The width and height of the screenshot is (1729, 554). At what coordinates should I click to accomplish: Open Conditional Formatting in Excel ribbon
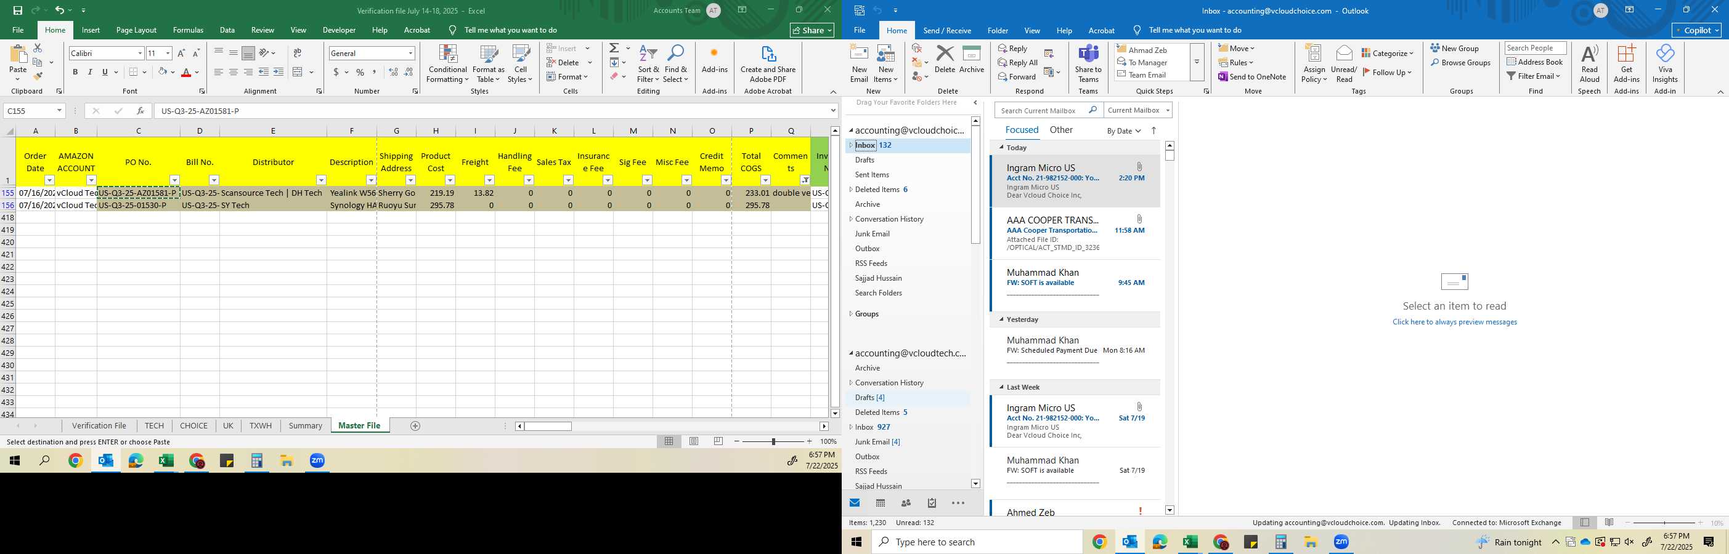click(x=448, y=65)
